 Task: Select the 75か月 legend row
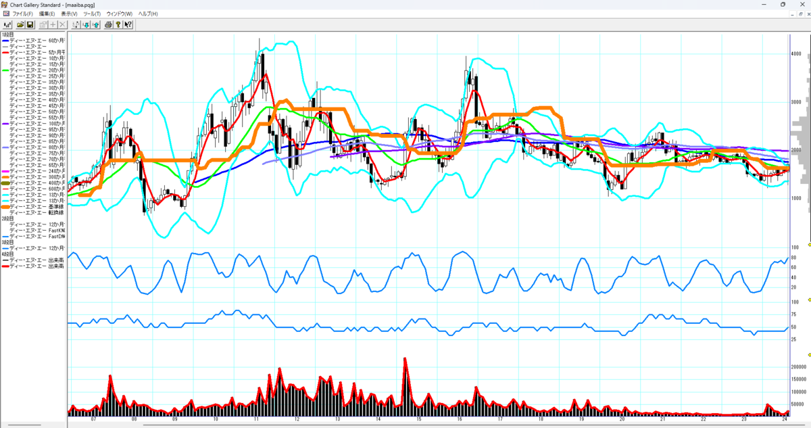pos(37,153)
